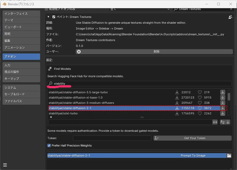Download the sdxl-turbo model
The image size is (237, 170).
click(x=223, y=113)
